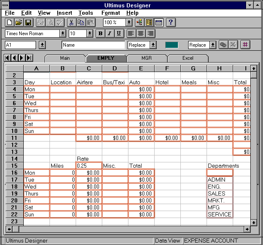This screenshot has width=263, height=245.
Task: Select the Excel sheet tab
Action: 188,58
